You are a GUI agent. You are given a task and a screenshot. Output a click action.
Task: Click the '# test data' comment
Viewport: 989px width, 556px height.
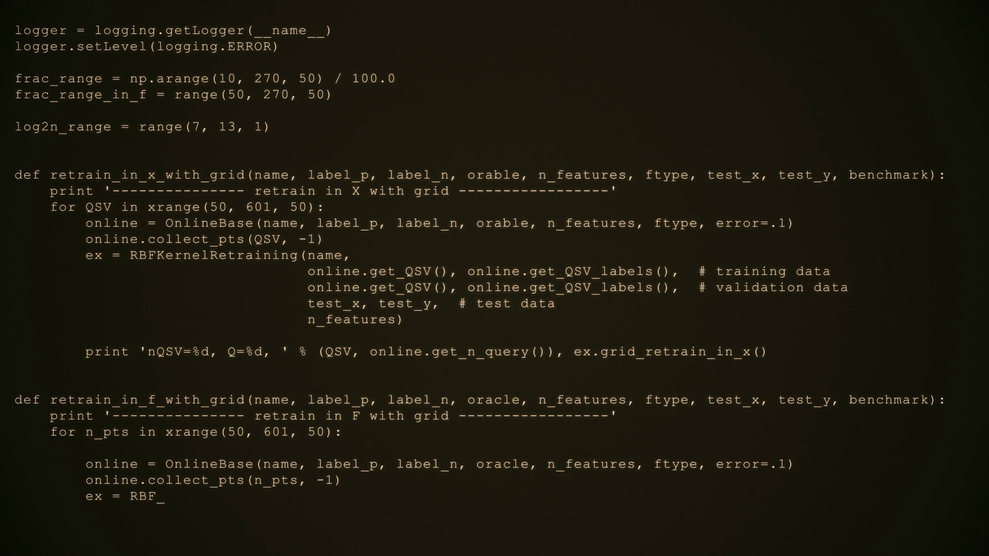pos(507,304)
